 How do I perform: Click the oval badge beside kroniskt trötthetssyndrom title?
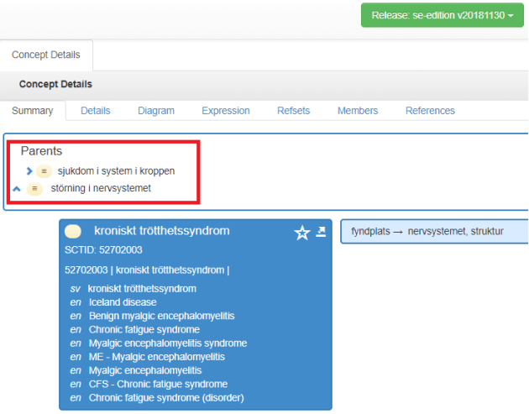(x=74, y=231)
